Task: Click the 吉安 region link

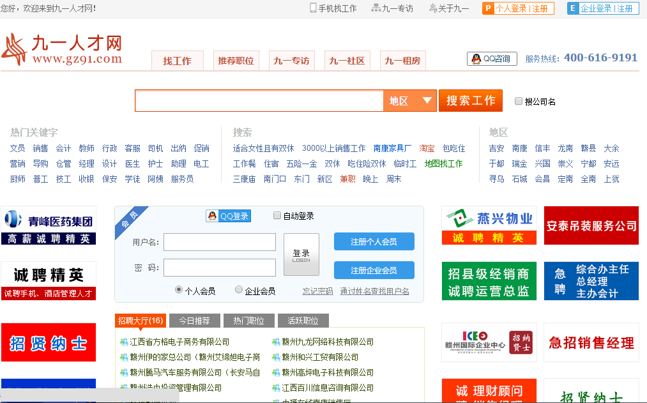Action: pos(497,149)
